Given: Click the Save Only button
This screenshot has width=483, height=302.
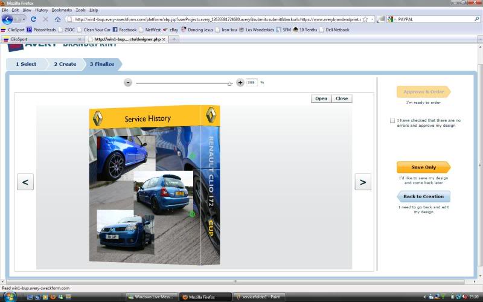Looking at the screenshot, I should click(423, 167).
